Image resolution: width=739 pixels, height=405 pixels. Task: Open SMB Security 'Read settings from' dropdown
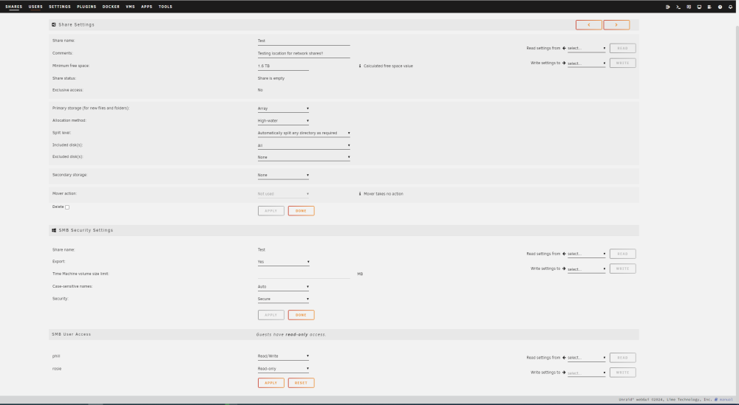click(x=586, y=254)
